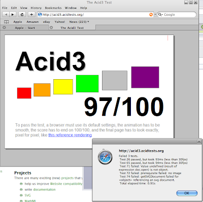The image size is (203, 202).
Task: Open the File menu
Action: [5, 8]
